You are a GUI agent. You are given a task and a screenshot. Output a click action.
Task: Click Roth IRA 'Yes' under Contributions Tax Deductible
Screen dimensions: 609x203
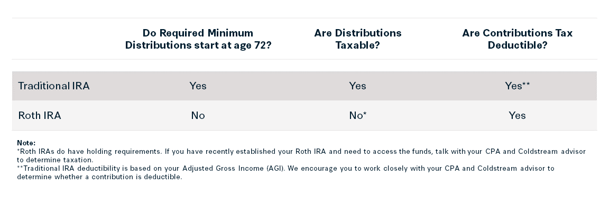[x=518, y=116]
